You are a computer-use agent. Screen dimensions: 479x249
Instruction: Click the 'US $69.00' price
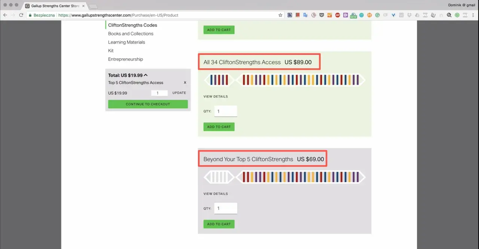(x=311, y=159)
